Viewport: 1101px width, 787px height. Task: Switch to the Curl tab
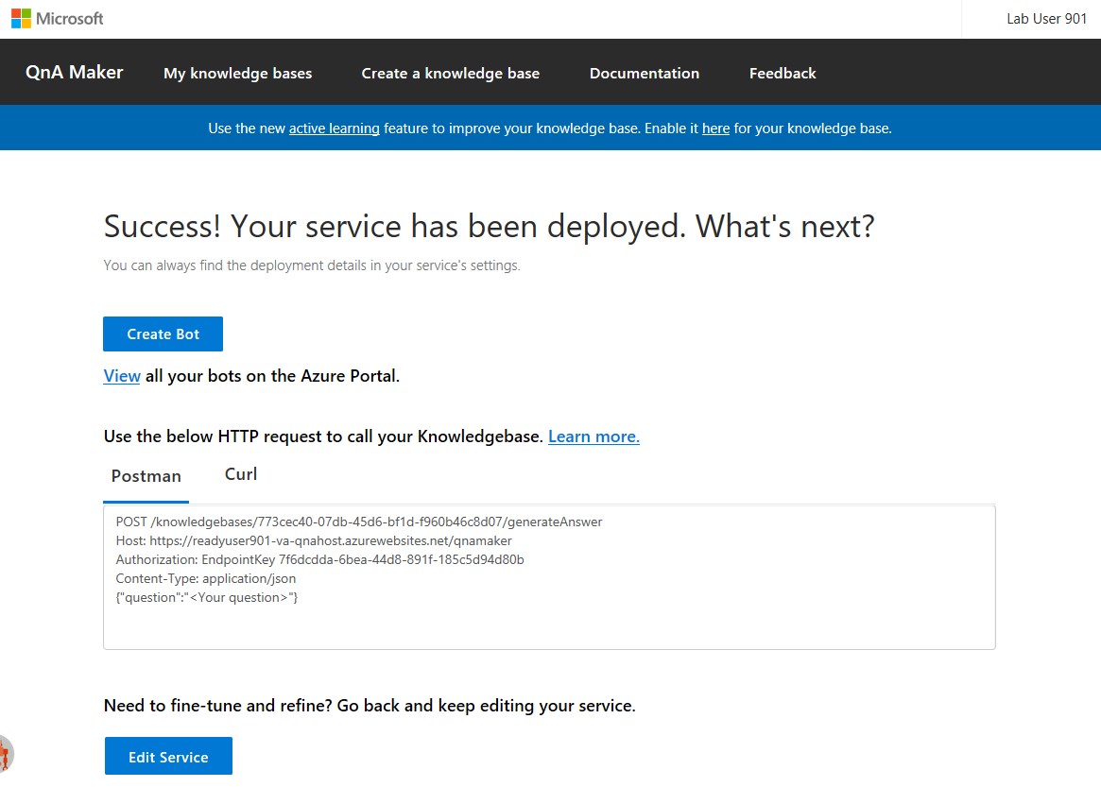(x=241, y=474)
